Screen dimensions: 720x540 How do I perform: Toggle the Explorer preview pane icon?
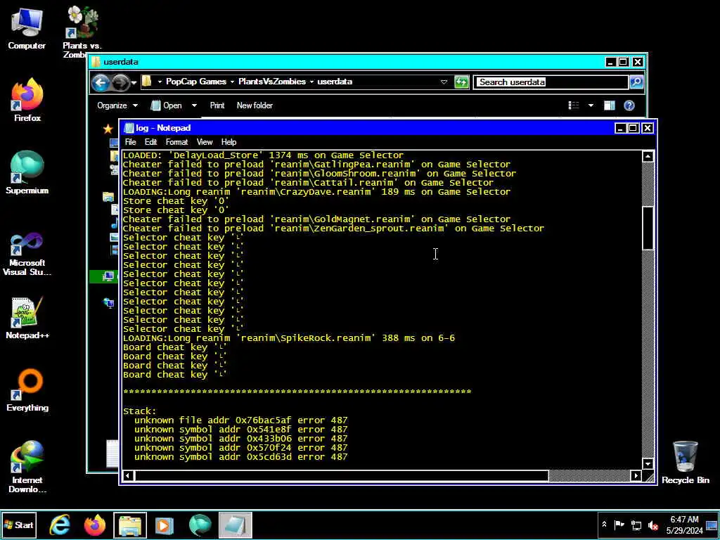(x=610, y=105)
